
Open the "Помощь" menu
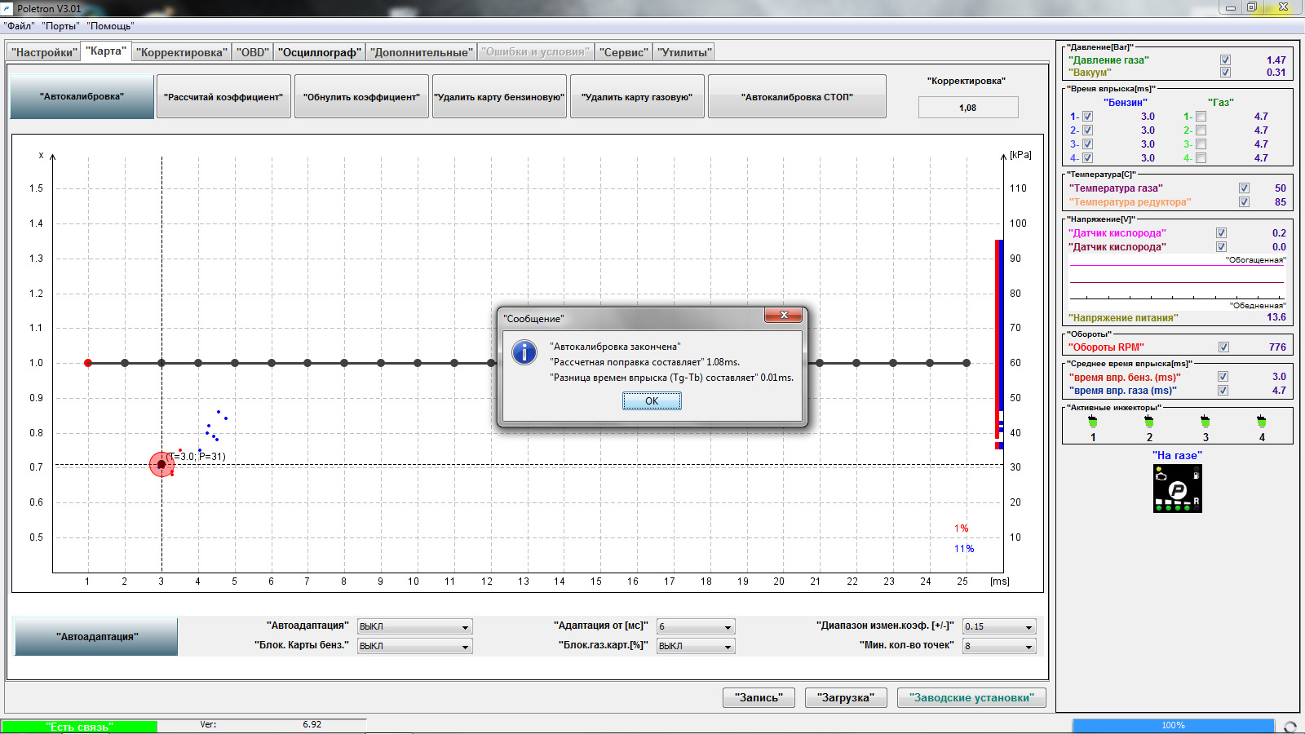click(x=111, y=26)
